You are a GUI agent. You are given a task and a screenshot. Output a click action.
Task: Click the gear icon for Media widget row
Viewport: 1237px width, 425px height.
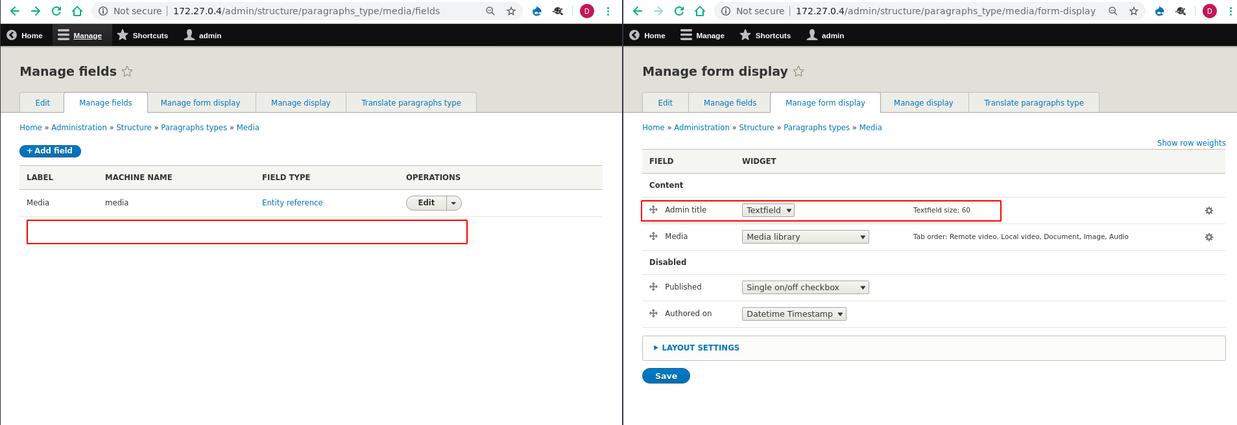[1208, 237]
